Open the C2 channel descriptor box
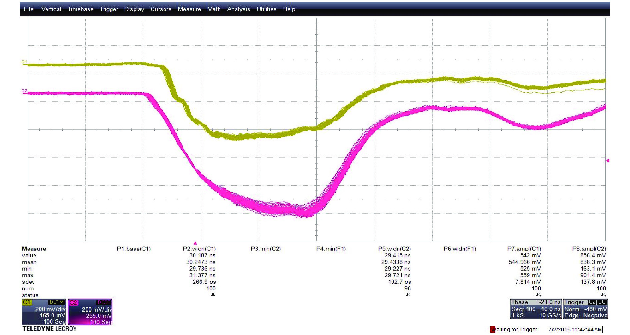This screenshot has height=335, width=630. tap(90, 312)
